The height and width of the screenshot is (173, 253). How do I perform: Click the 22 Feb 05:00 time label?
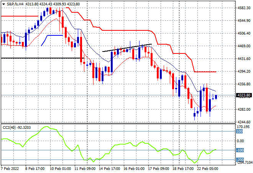coord(207,169)
